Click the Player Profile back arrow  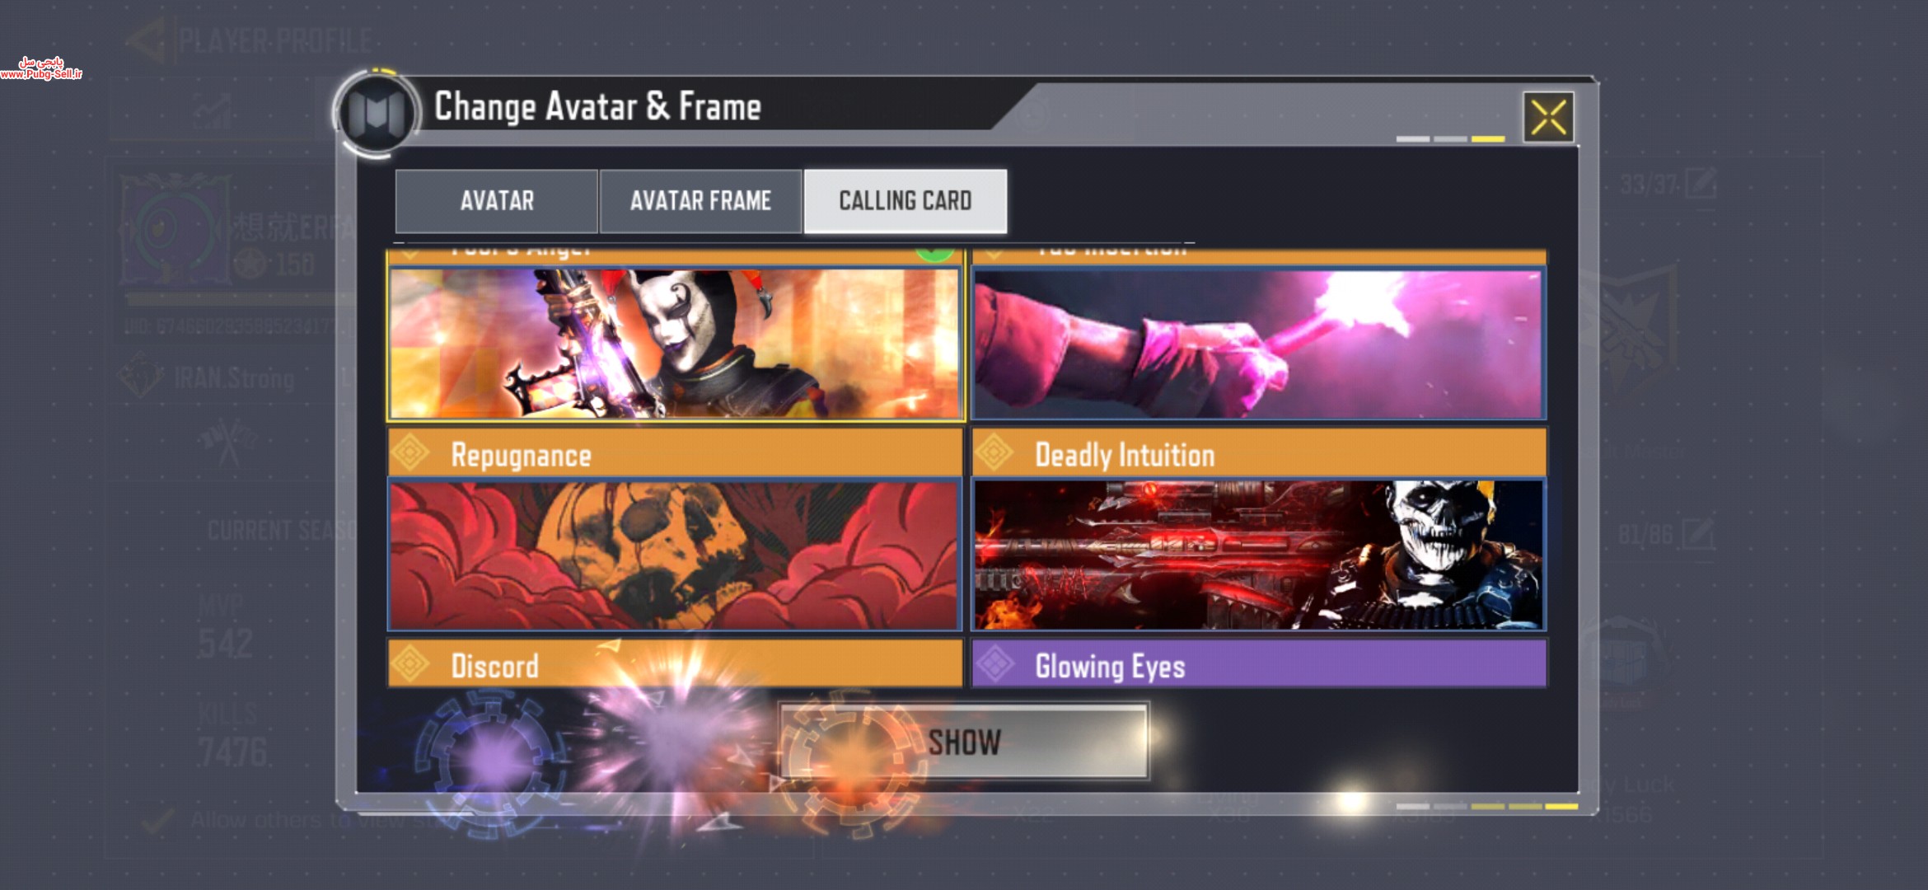(148, 40)
